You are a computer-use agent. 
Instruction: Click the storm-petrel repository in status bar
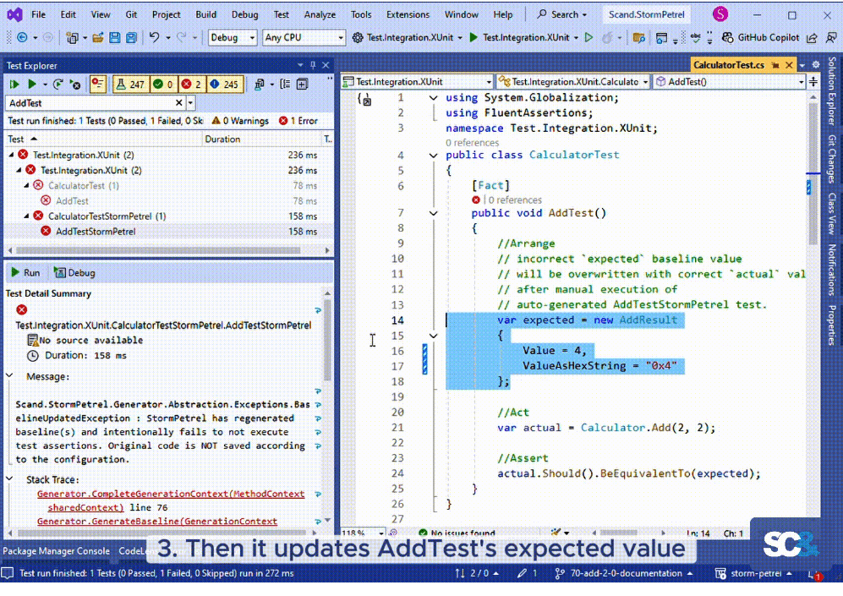pyautogui.click(x=753, y=573)
